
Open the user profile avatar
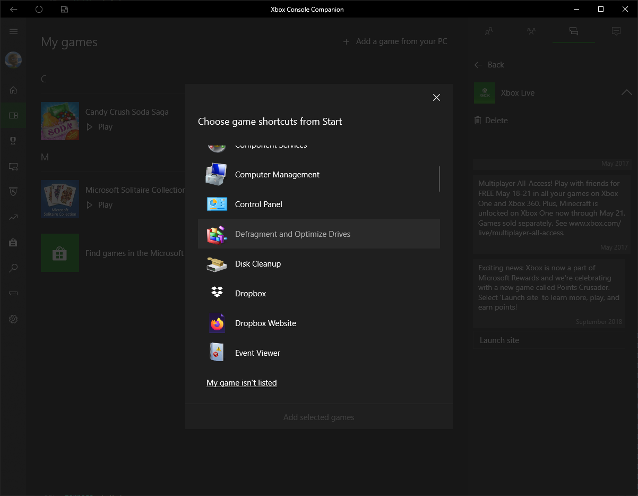(x=14, y=60)
